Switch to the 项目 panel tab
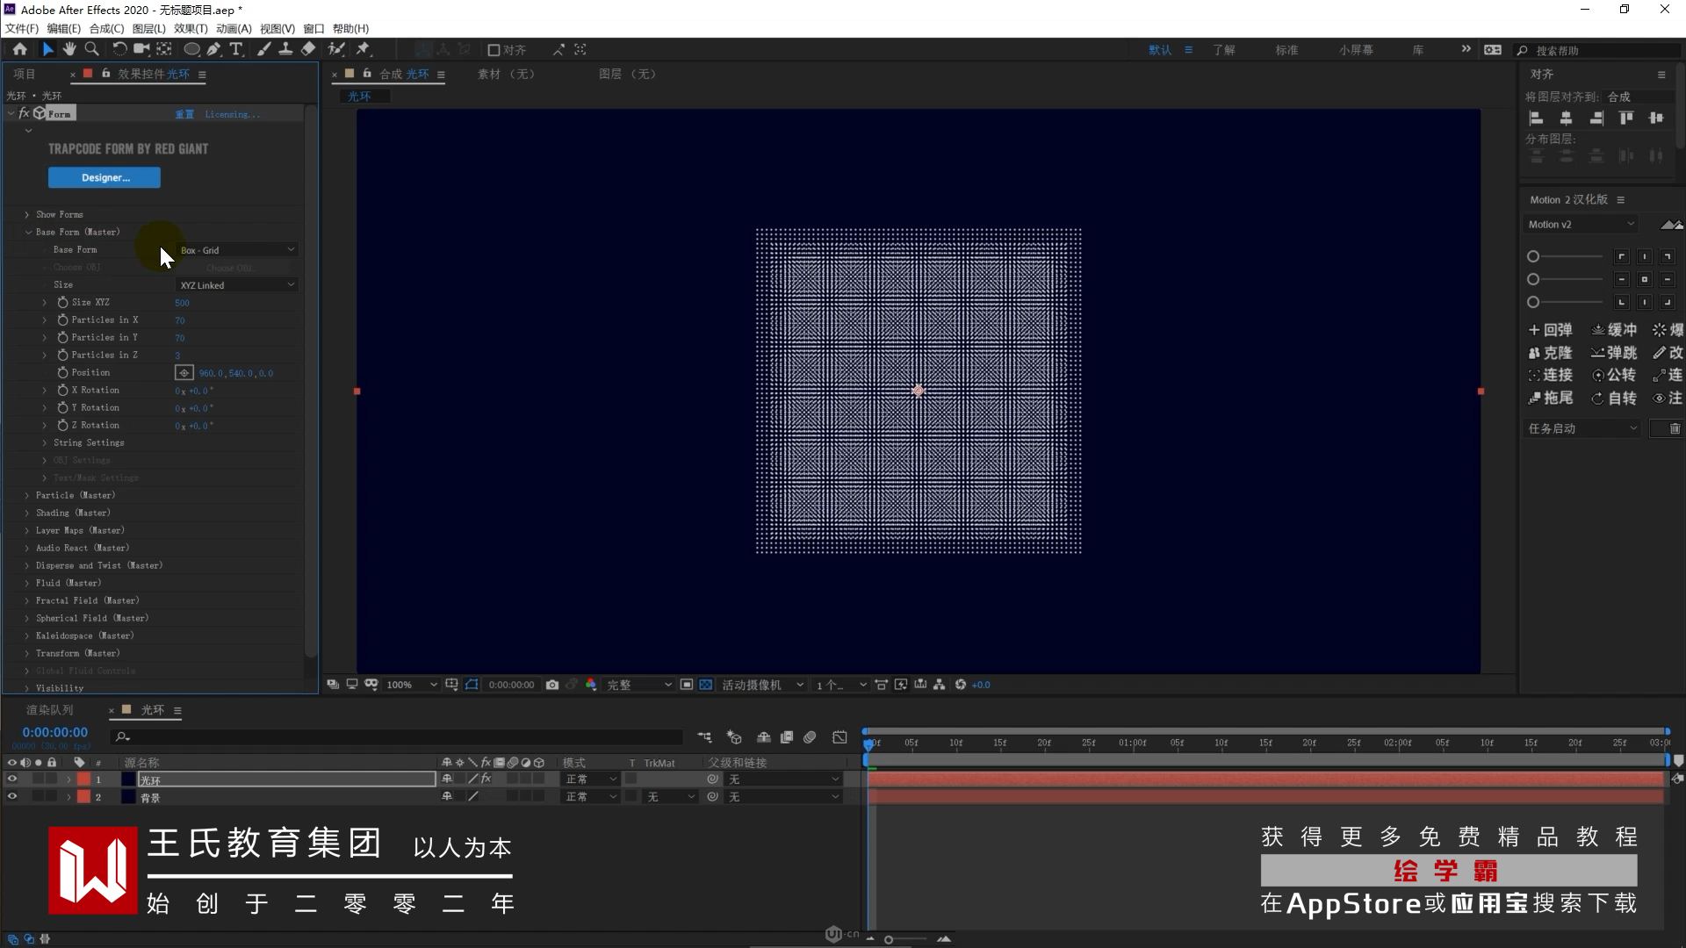Screen dimensions: 1686x948 (x=24, y=74)
